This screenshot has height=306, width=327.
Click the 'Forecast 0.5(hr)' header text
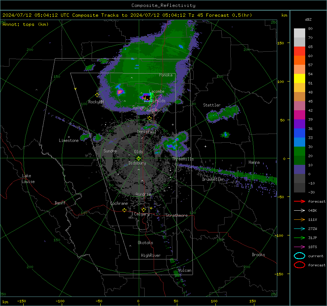tap(229, 15)
